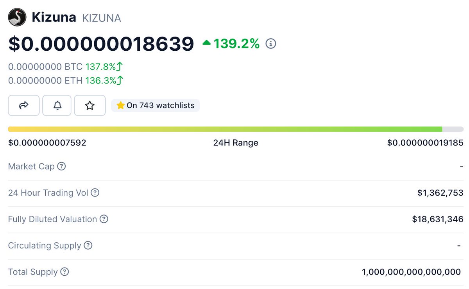This screenshot has width=469, height=289.
Task: Click trading volume value $1,362,753
Action: [440, 193]
